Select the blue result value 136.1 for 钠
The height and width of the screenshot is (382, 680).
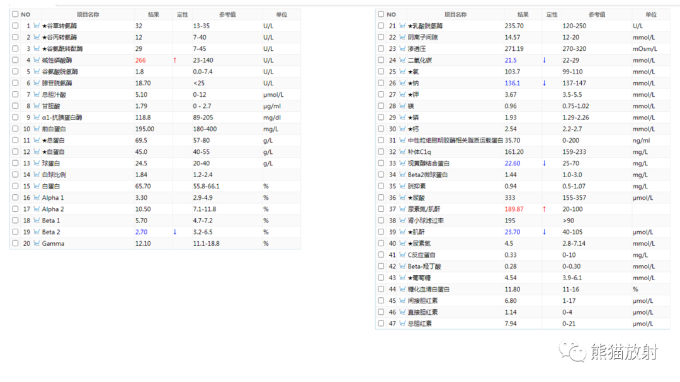click(x=512, y=83)
